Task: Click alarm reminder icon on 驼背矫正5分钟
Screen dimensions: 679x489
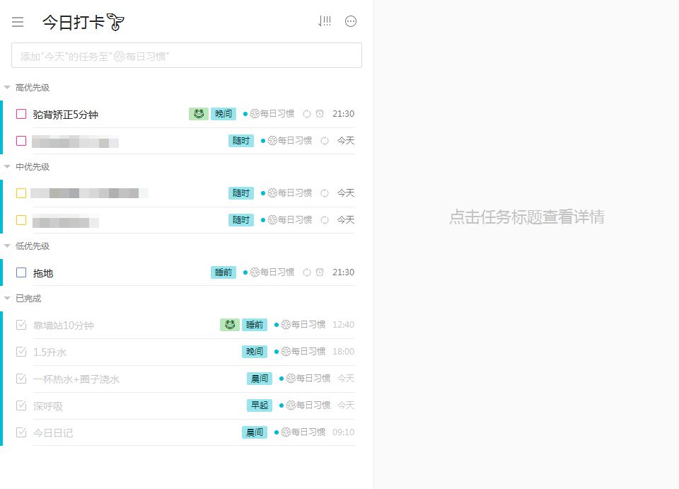Action: (x=320, y=114)
